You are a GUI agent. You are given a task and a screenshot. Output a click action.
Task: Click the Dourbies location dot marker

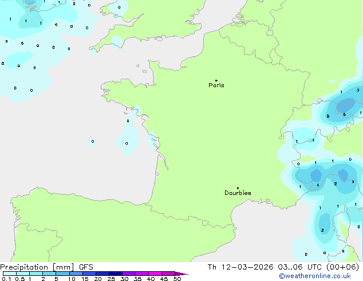click(x=238, y=188)
